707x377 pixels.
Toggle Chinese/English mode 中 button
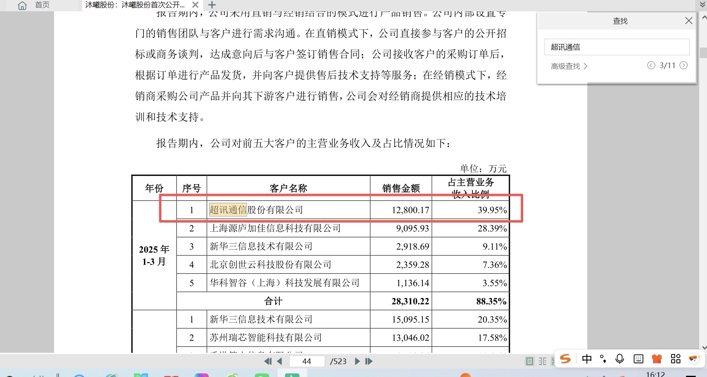tap(587, 359)
